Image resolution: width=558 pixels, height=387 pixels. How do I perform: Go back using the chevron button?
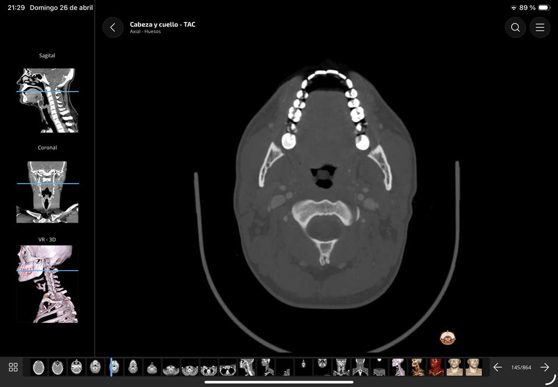pyautogui.click(x=113, y=27)
